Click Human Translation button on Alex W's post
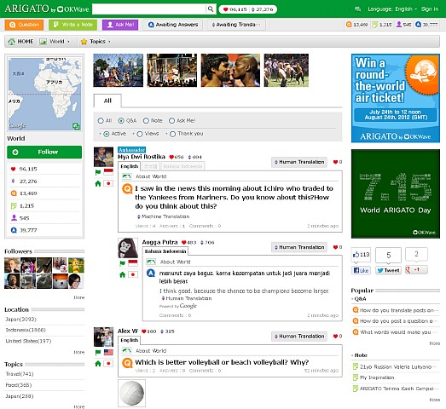446x409 pixels. tap(299, 337)
